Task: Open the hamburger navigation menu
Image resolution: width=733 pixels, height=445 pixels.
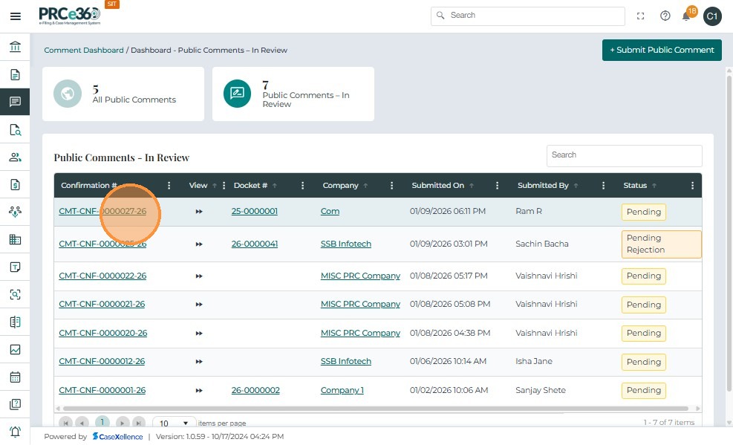Action: point(15,16)
